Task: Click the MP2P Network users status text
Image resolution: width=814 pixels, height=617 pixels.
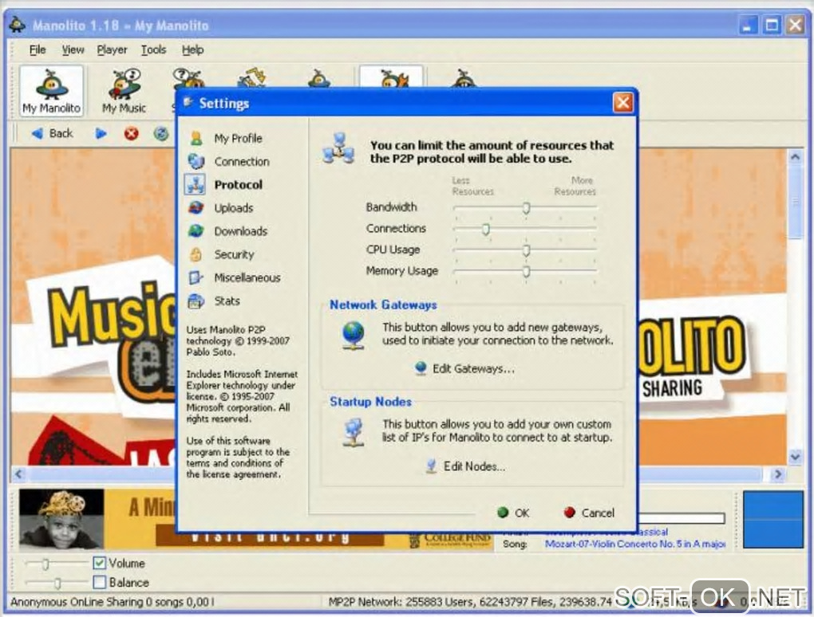Action: click(470, 601)
